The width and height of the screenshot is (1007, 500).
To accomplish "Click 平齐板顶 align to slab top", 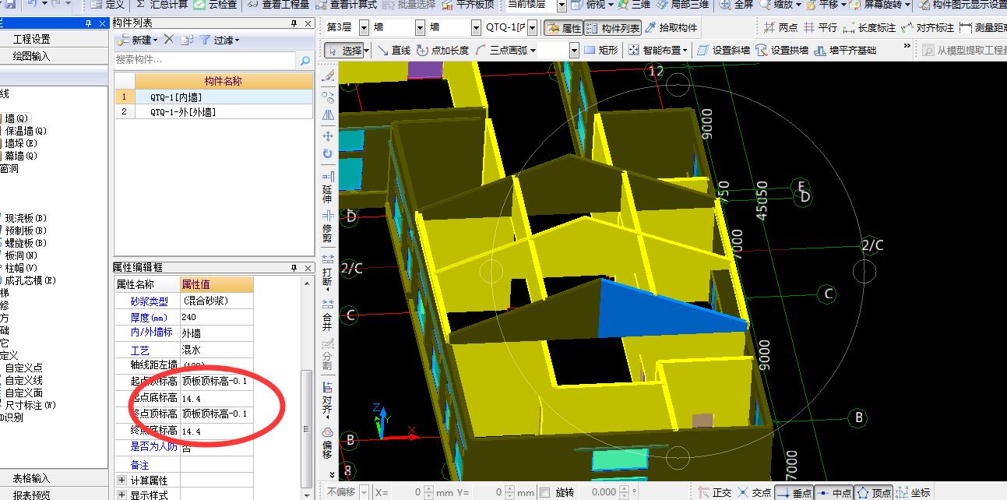I will (468, 5).
